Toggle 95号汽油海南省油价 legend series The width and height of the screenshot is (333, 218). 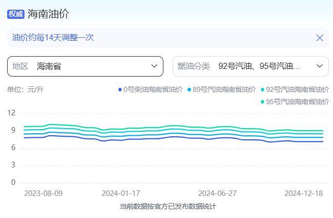295,102
